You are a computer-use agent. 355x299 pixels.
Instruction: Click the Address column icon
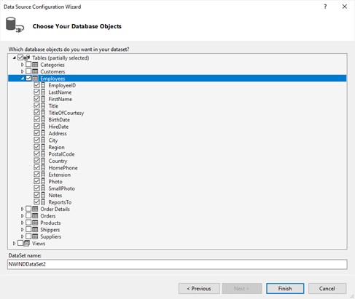tap(43, 133)
